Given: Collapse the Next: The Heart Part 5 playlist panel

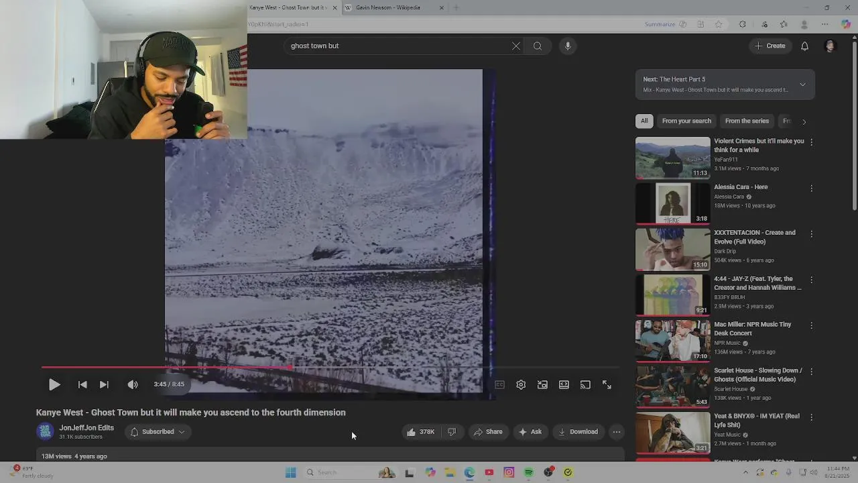Looking at the screenshot, I should (x=802, y=85).
